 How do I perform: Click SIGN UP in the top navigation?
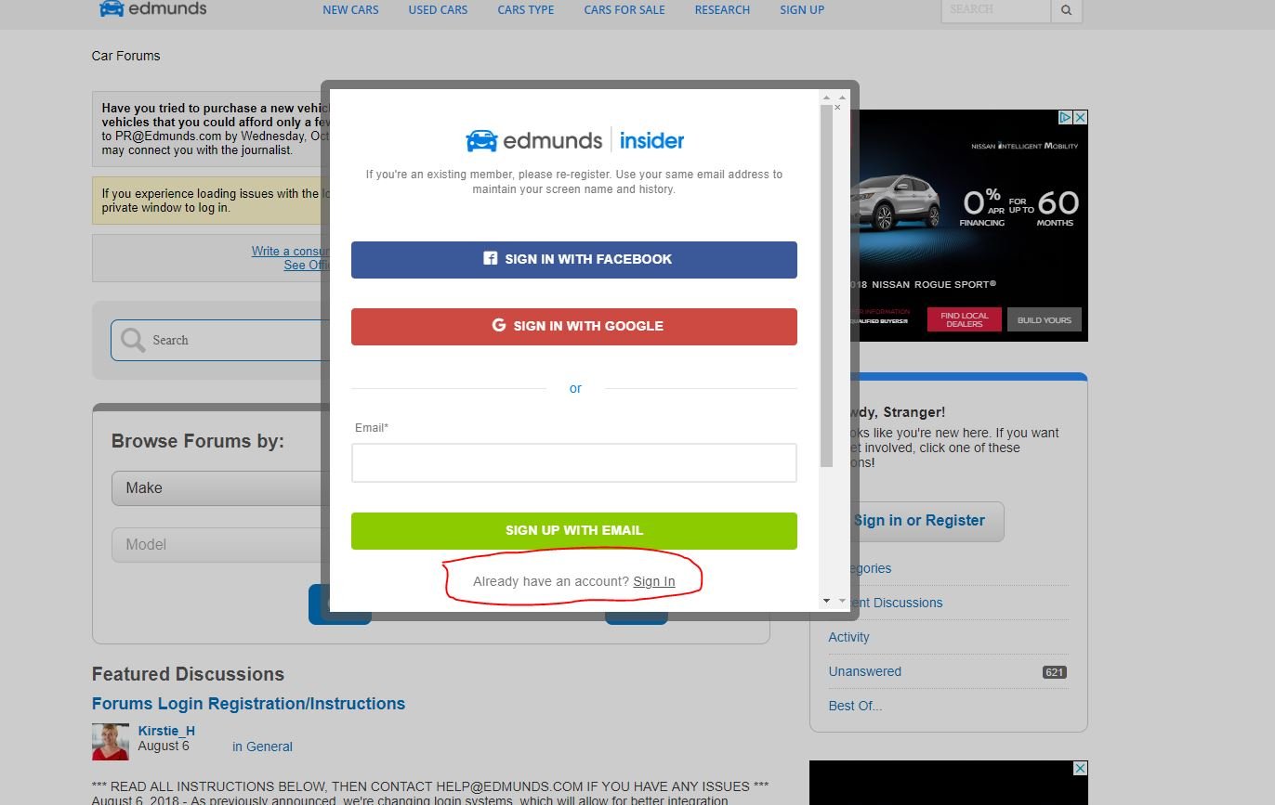pyautogui.click(x=802, y=10)
